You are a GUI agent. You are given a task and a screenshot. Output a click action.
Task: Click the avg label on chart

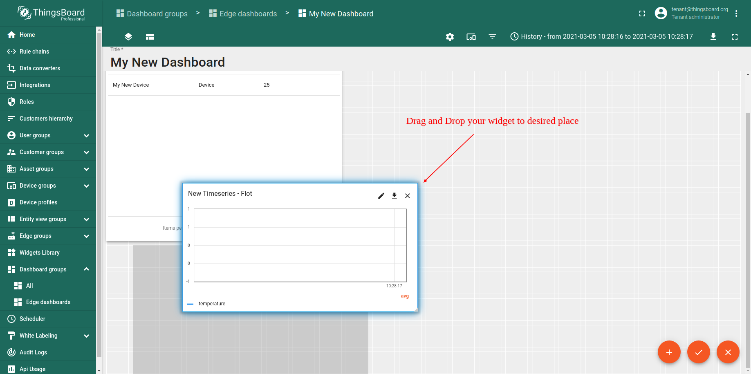pos(405,296)
